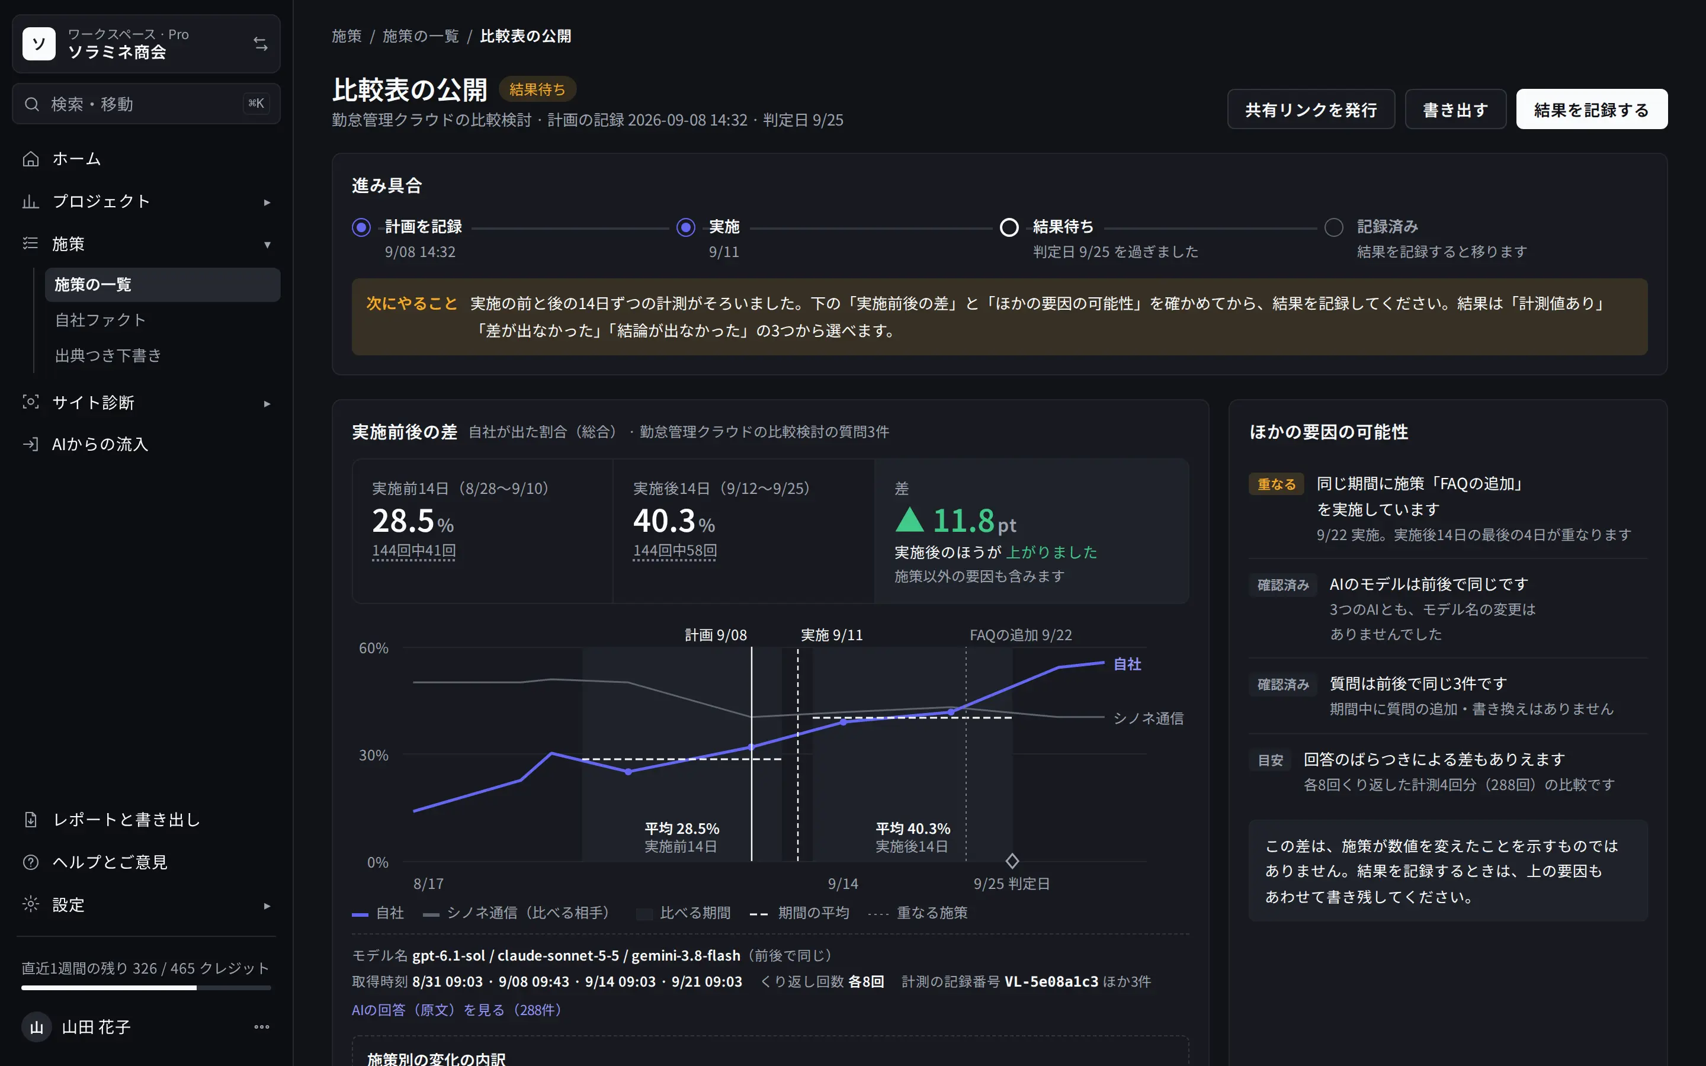Expand the プロジェクト menu arrow
This screenshot has width=1706, height=1066.
pos(267,203)
